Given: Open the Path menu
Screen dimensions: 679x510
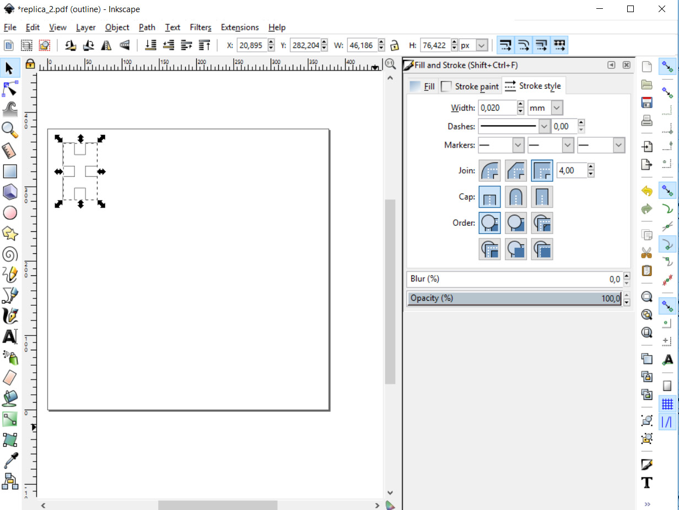Looking at the screenshot, I should tap(147, 27).
